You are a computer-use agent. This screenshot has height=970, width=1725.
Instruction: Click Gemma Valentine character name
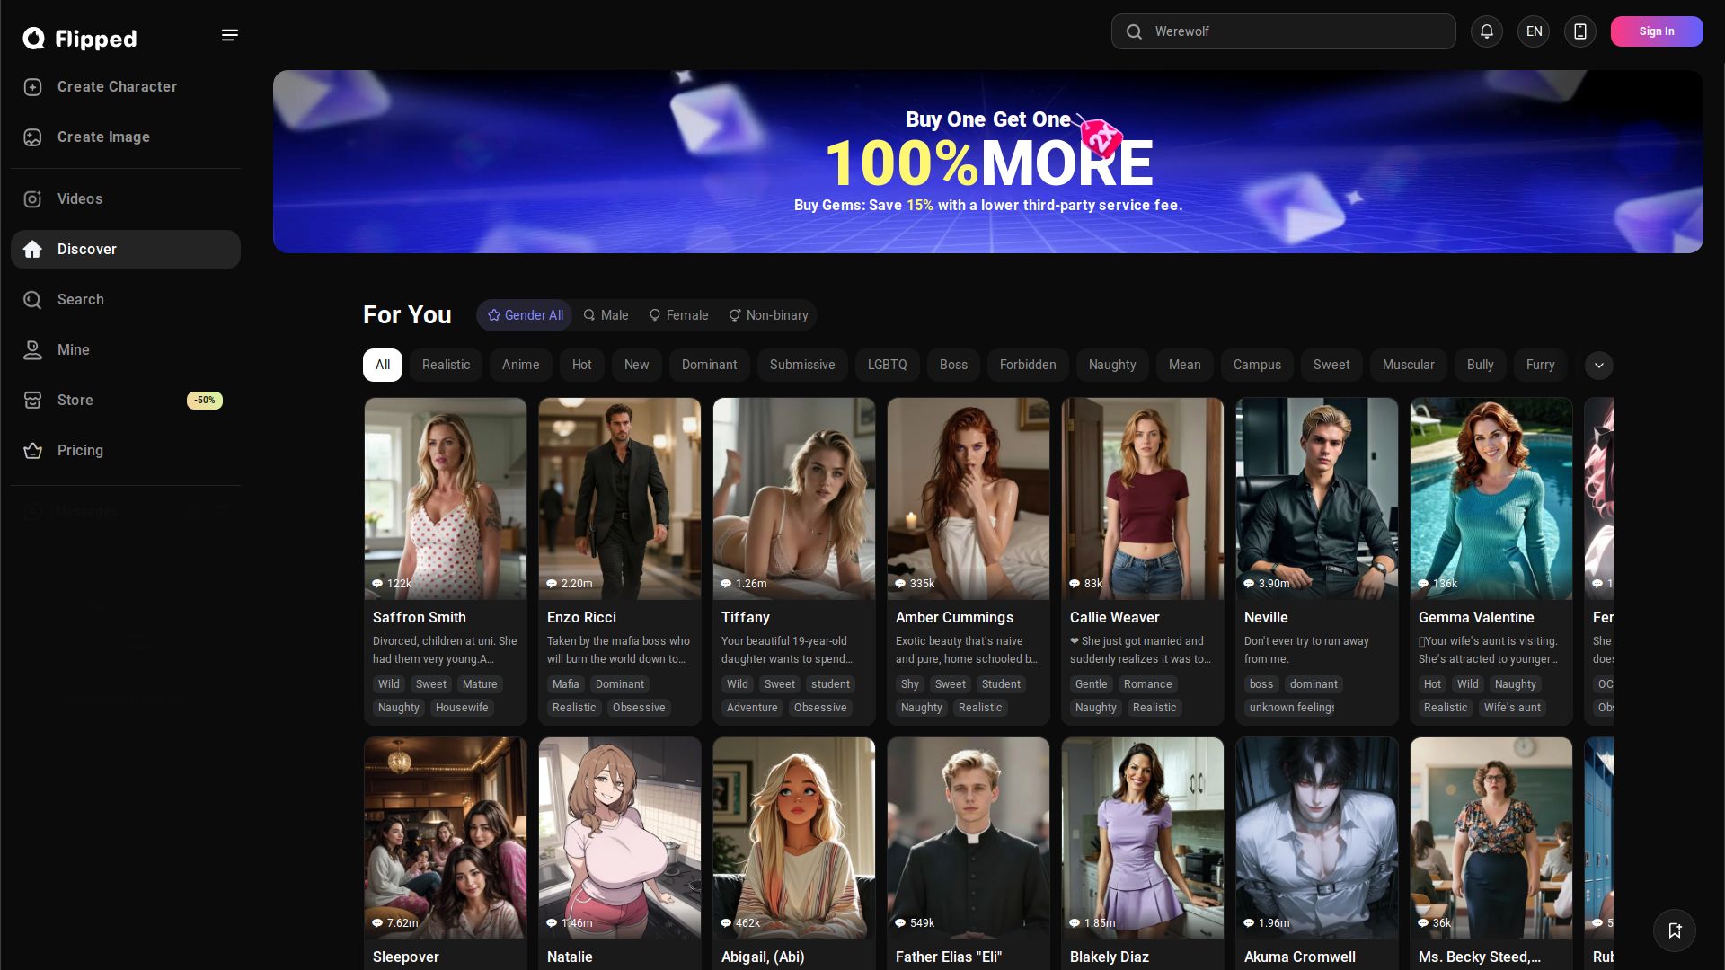[1476, 617]
